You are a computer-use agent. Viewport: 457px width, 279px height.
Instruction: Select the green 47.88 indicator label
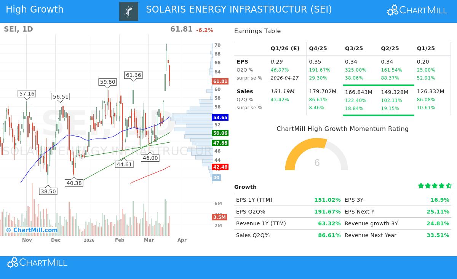click(x=220, y=144)
